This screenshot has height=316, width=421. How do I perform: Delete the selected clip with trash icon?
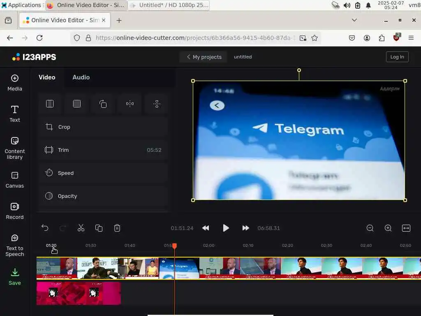pos(117,228)
